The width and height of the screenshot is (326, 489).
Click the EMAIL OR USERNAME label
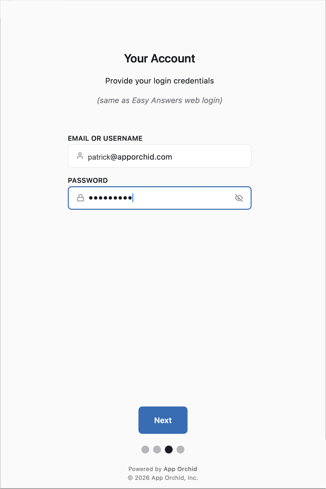tap(105, 139)
